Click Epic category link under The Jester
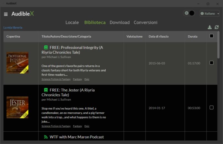Screen dimensions: 223x144 [87, 126]
